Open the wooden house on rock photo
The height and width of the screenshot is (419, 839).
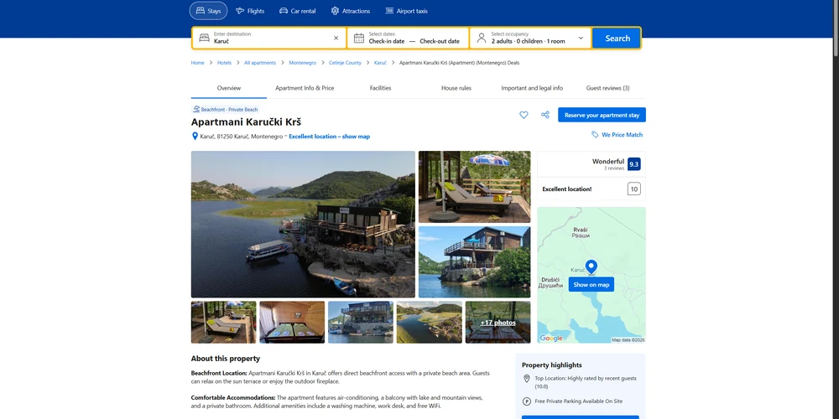[474, 261]
